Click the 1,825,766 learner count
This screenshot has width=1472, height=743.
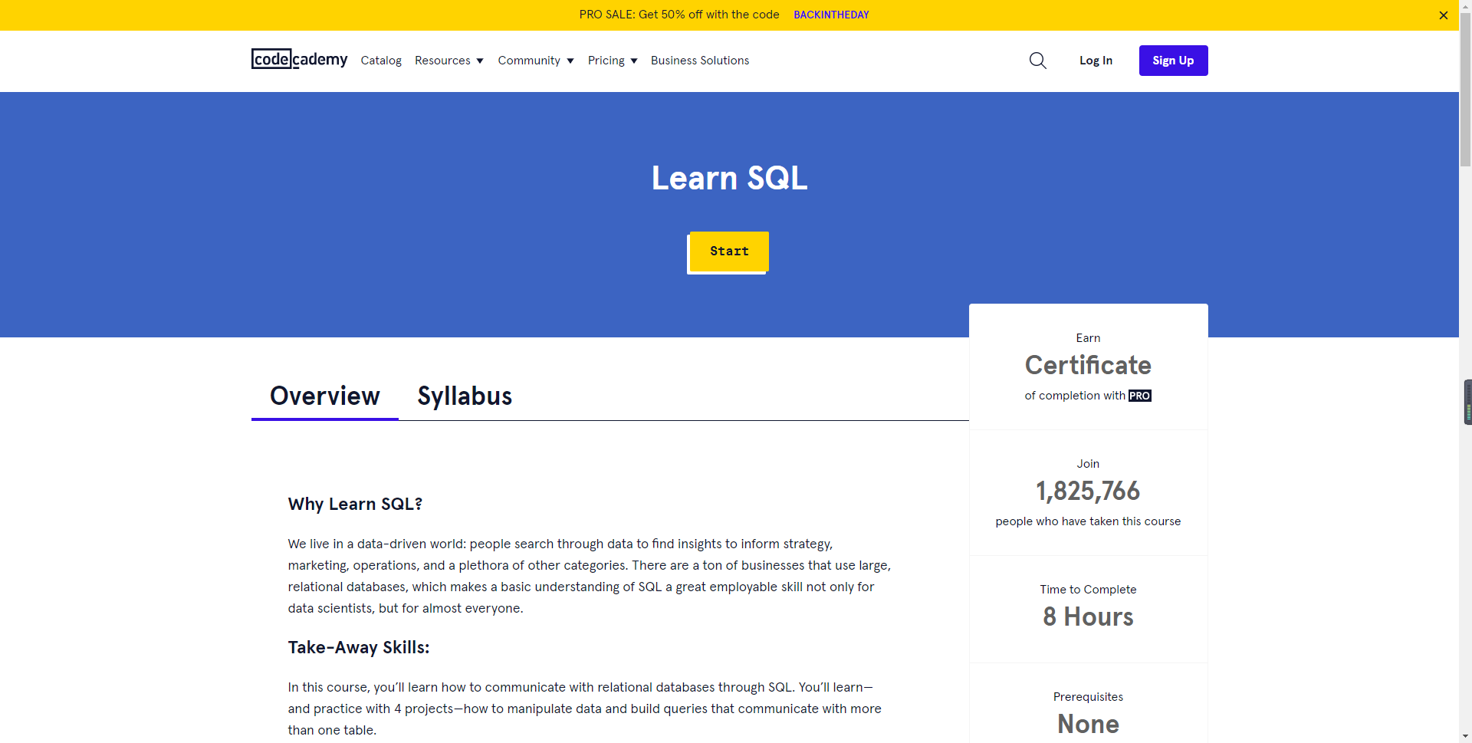1088,491
